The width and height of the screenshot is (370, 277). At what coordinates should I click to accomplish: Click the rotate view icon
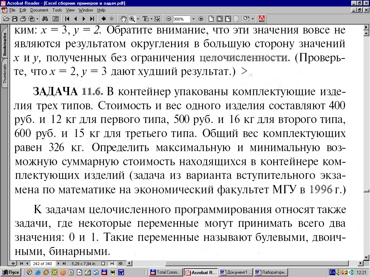tap(246, 19)
